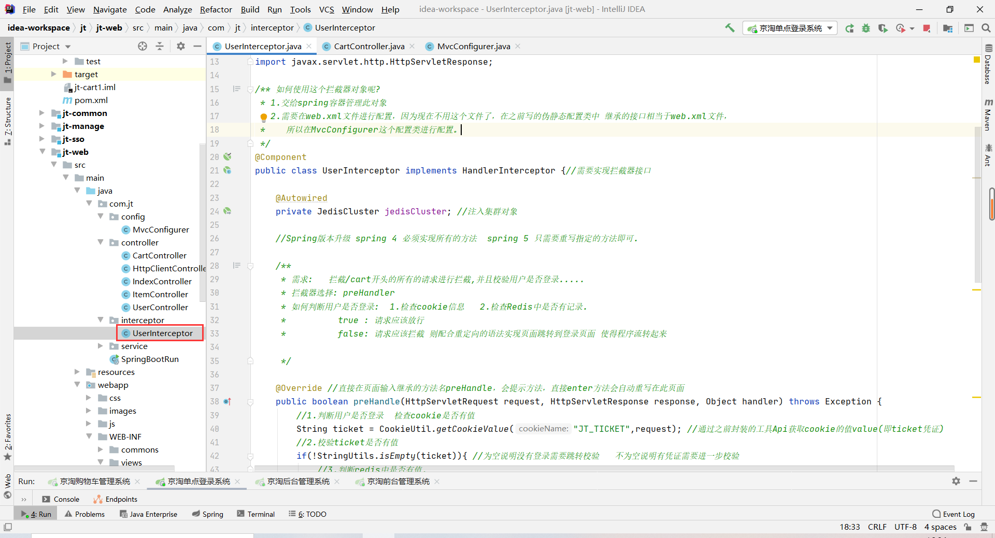Open Project Structure icon
This screenshot has width=995, height=538.
948,28
